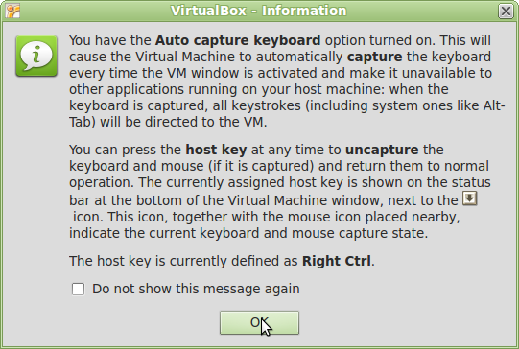Click the 'Alt-' text ending the keystrokes line
Viewport: 519px width, 349px height.
tap(494, 105)
